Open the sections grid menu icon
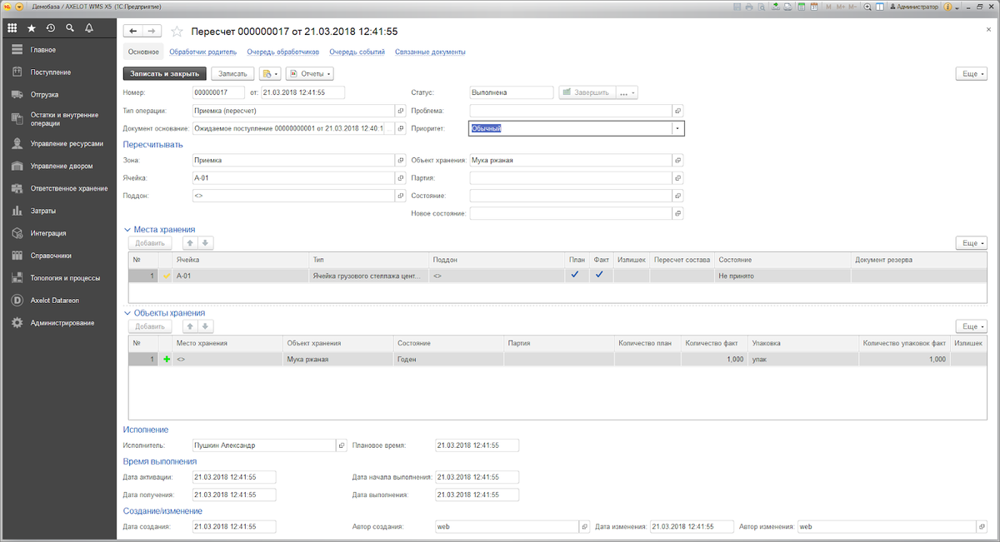 pyautogui.click(x=12, y=28)
